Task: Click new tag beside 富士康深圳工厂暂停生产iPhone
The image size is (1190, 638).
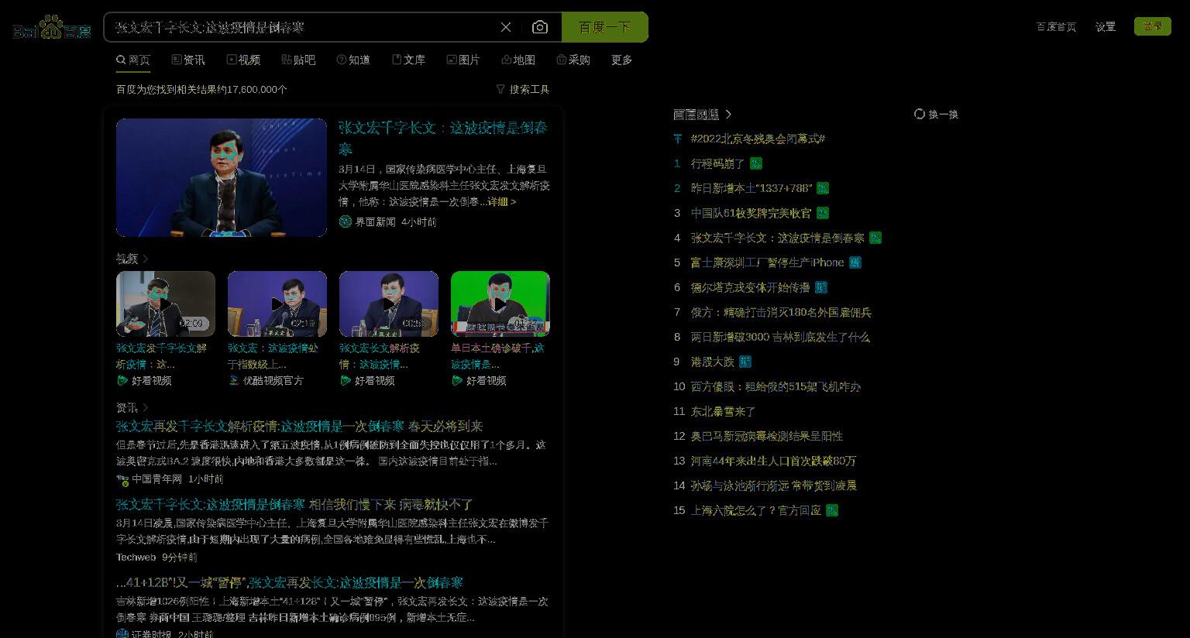Action: [x=855, y=262]
